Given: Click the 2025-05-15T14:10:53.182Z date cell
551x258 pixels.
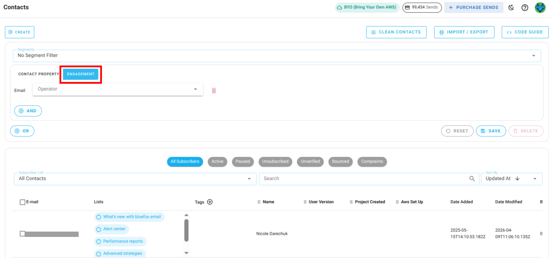Looking at the screenshot, I should point(468,233).
